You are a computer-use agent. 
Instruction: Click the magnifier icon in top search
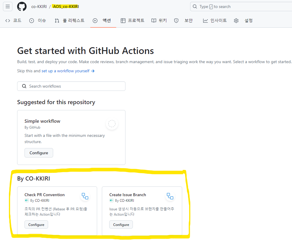click(x=195, y=6)
